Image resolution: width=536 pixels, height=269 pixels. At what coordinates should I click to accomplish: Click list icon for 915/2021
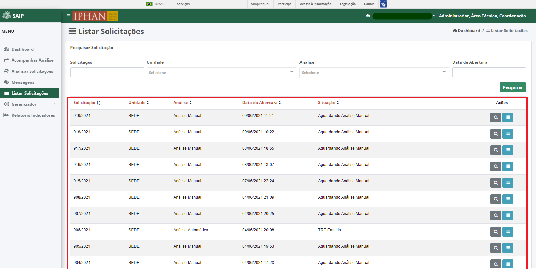pos(508,183)
